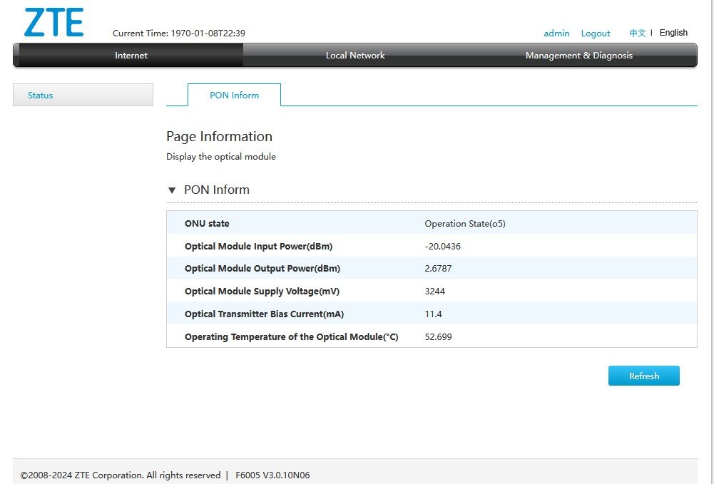Click the supply voltage value 3244
This screenshot has height=484, width=714.
[x=434, y=292]
